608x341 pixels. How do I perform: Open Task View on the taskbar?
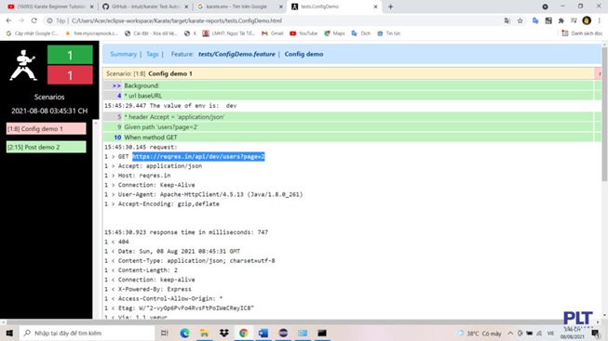point(165,333)
